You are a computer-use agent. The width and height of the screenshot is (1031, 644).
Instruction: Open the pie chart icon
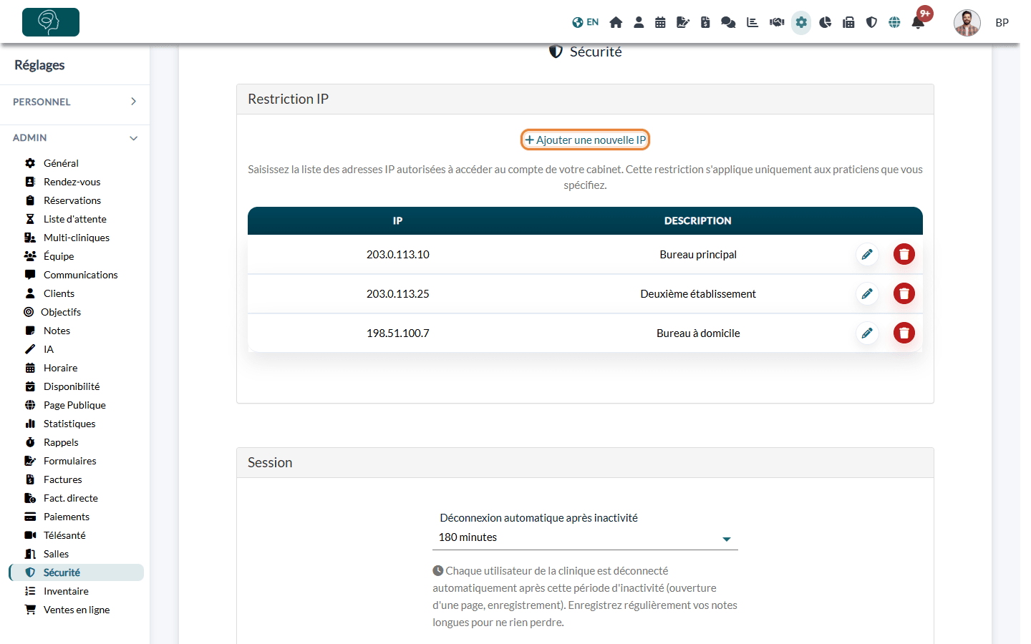tap(825, 22)
